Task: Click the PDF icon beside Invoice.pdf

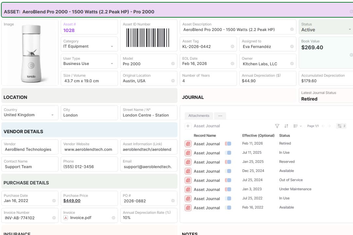Action: pyautogui.click(x=66, y=218)
